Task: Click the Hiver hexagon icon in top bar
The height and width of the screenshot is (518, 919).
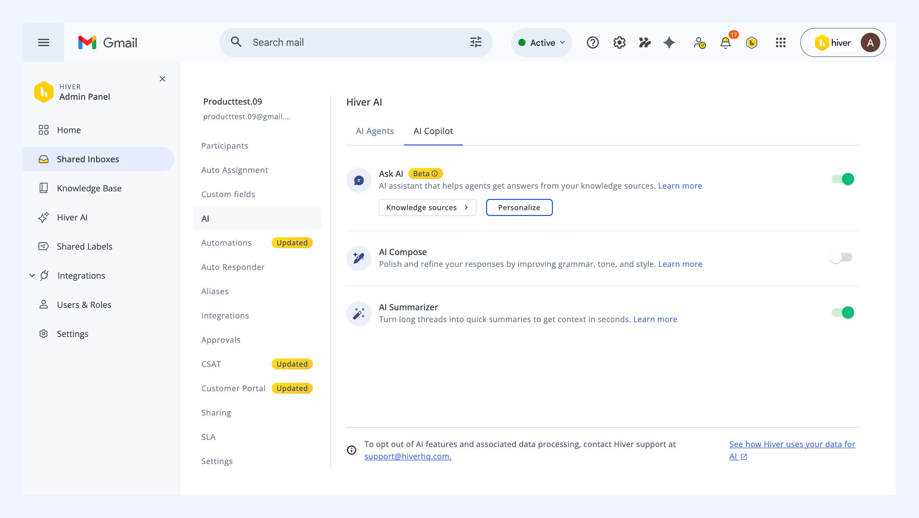Action: (752, 42)
